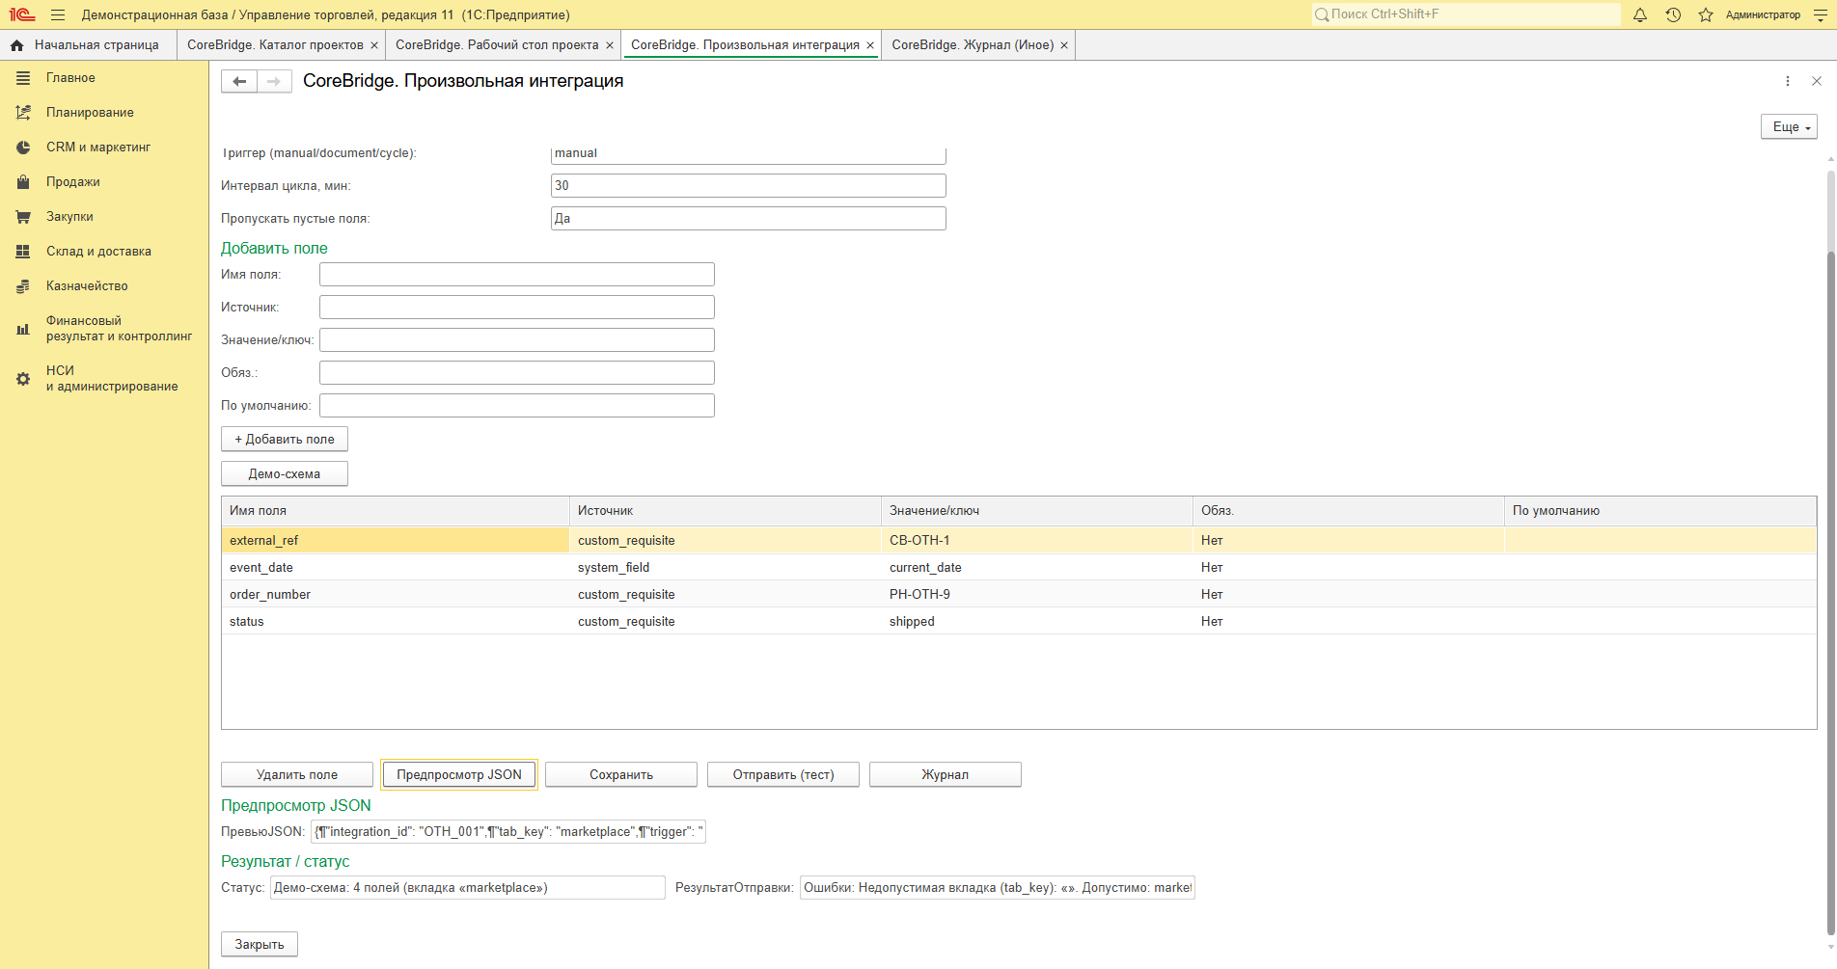Click the Триггер field containing manual
Image resolution: width=1837 pixels, height=969 pixels.
click(x=749, y=154)
